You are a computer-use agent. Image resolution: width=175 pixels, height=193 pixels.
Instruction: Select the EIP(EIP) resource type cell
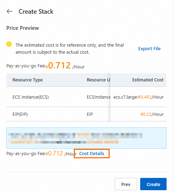click(x=20, y=114)
